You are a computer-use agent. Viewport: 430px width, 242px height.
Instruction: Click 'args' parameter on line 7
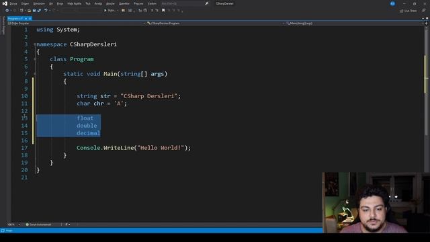tap(157, 74)
